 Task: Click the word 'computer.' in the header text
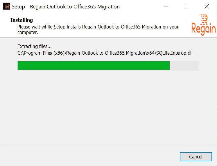[x=28, y=32]
